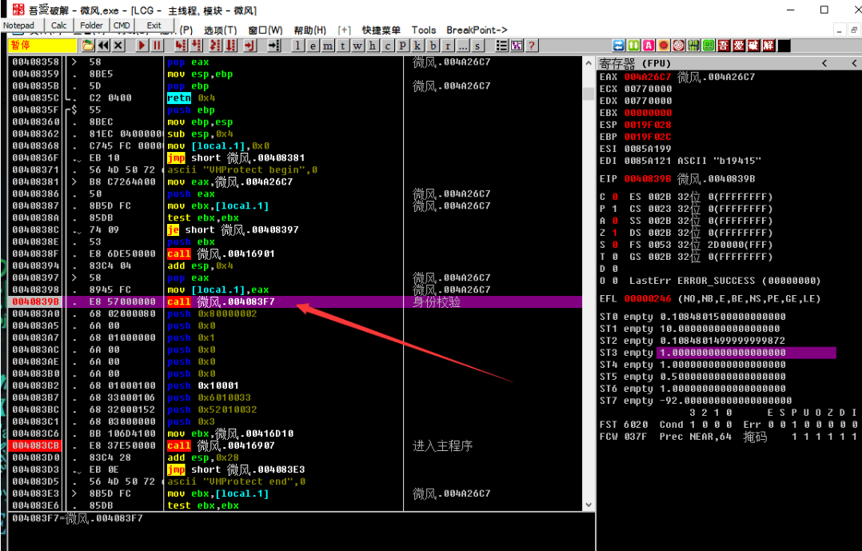Open the executable modules 'e' window
Viewport: 862px width, 551px height.
[313, 46]
